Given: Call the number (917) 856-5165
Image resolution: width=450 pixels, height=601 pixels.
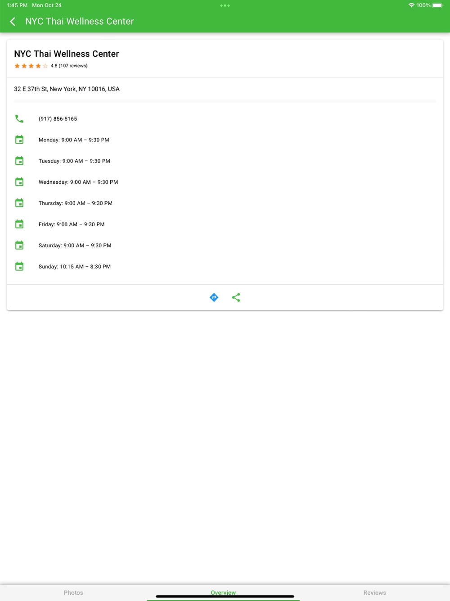Looking at the screenshot, I should point(58,119).
